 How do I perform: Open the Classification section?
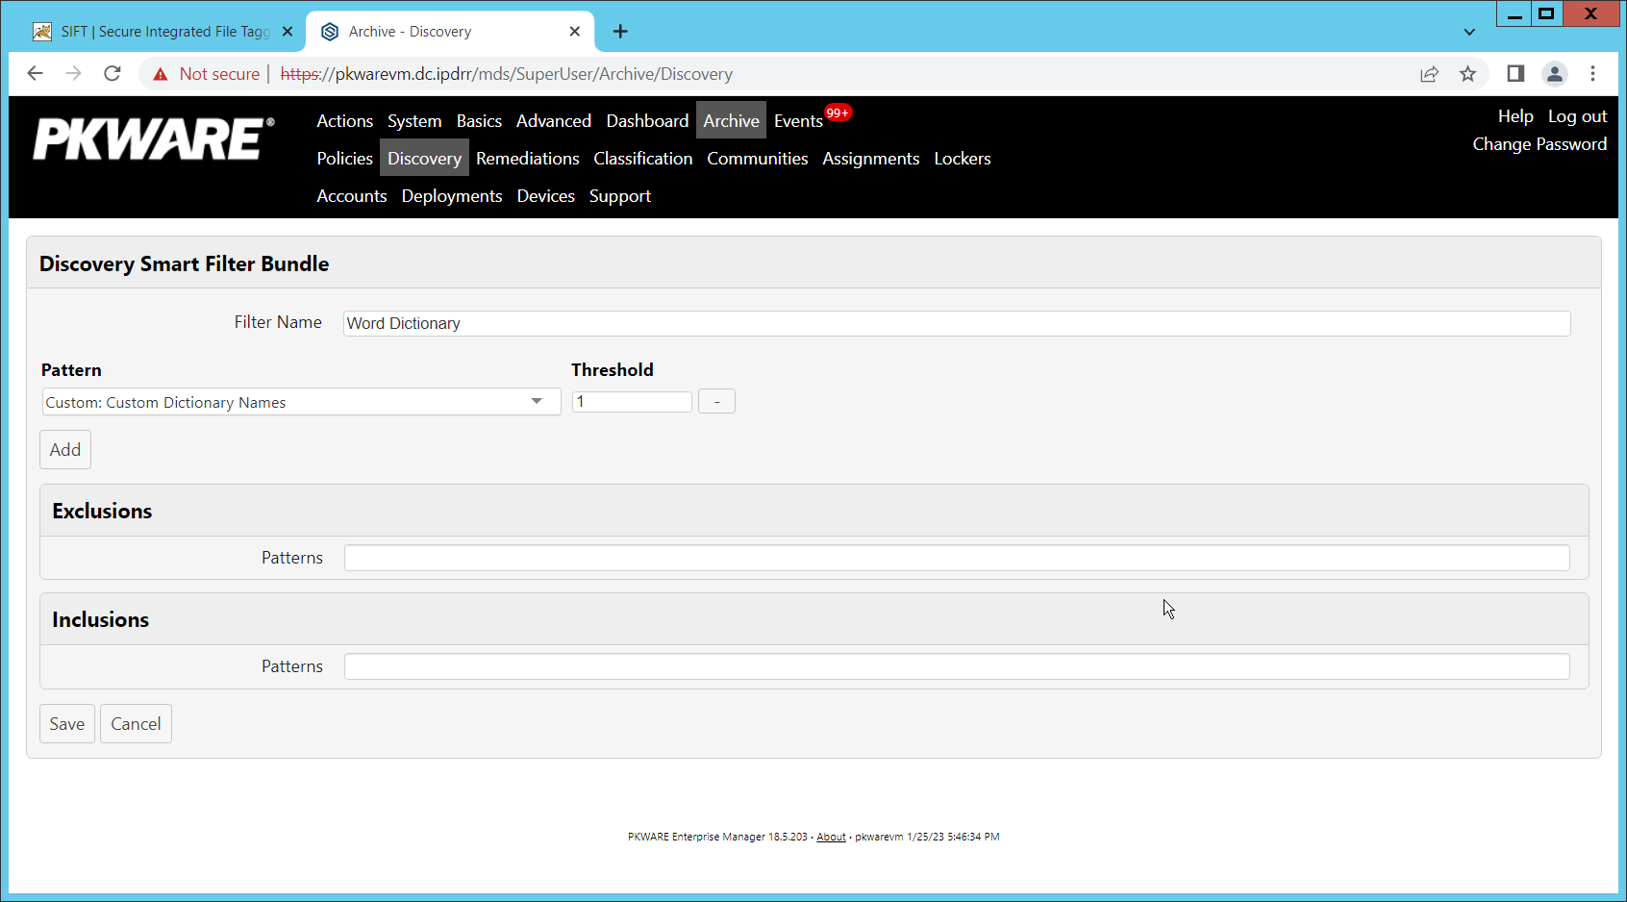(642, 159)
